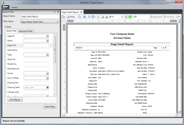The width and height of the screenshot is (184, 125).
Task: Expand the Owner dropdown
Action: 47,73
